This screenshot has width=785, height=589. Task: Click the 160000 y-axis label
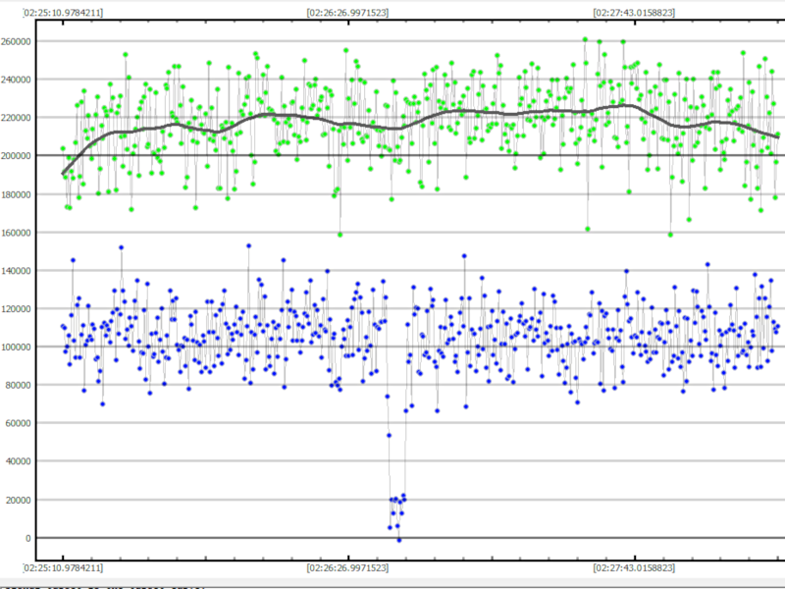click(17, 233)
